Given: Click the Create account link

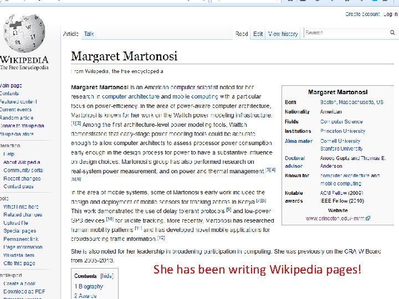Looking at the screenshot, I should coord(362,14).
